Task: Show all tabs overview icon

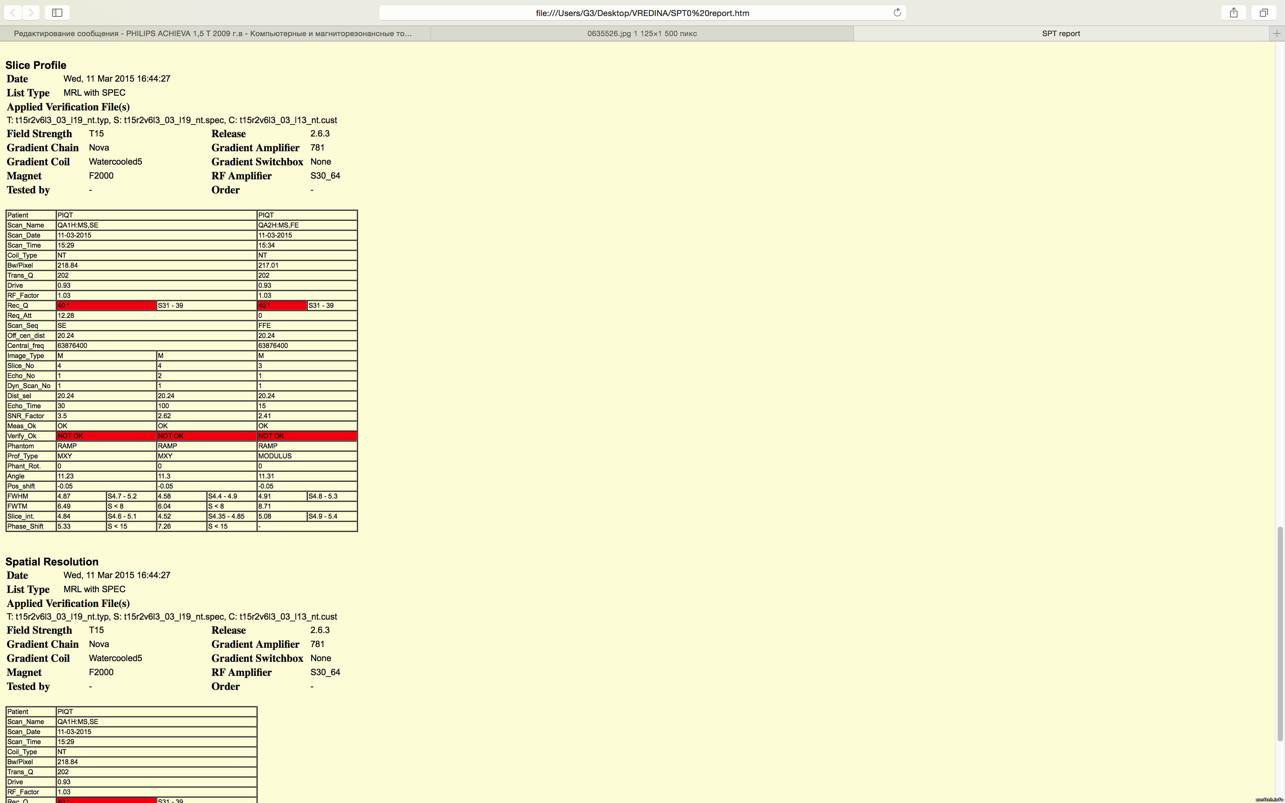Action: tap(1264, 12)
